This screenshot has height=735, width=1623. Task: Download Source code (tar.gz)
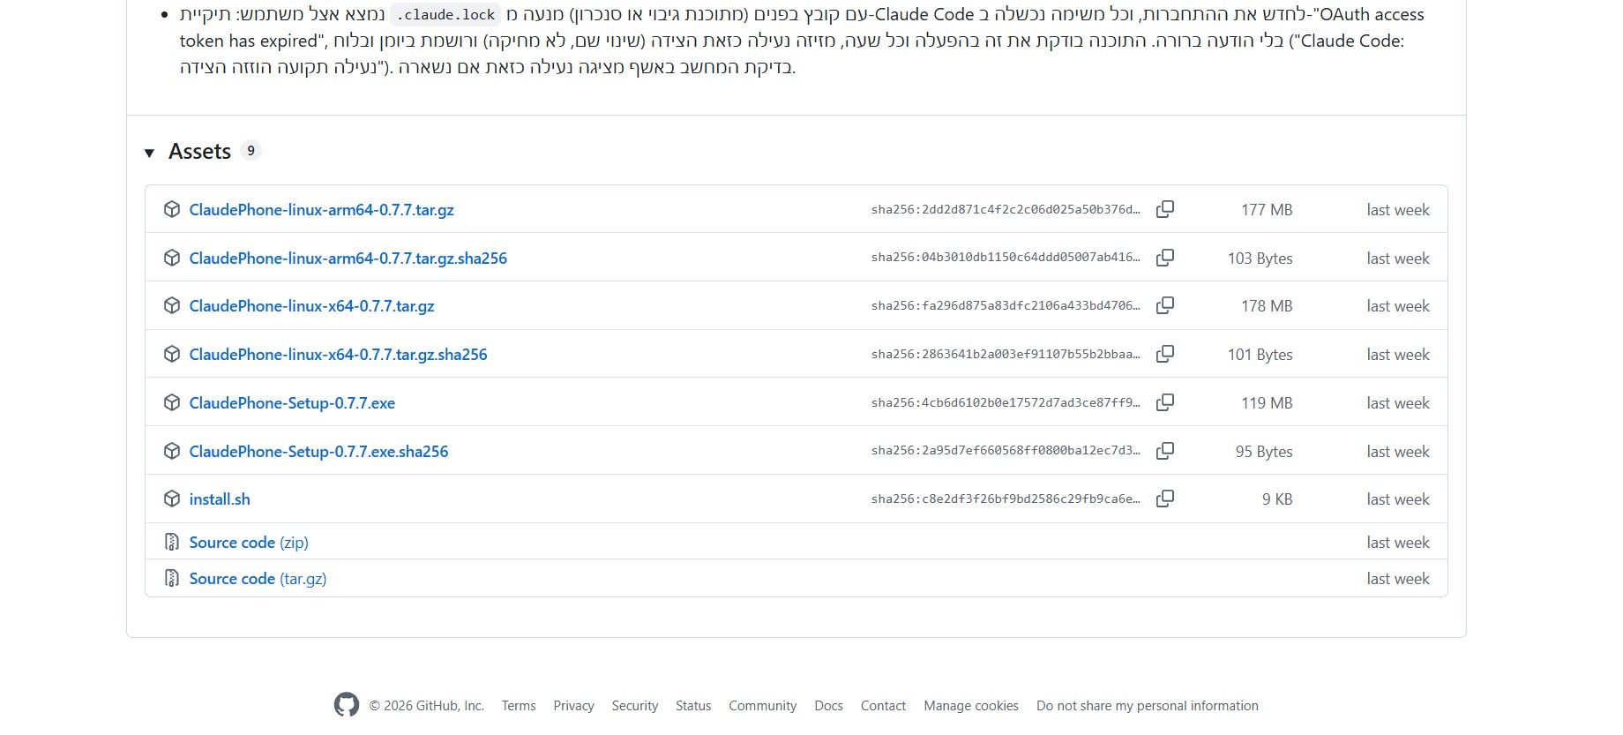click(x=258, y=579)
